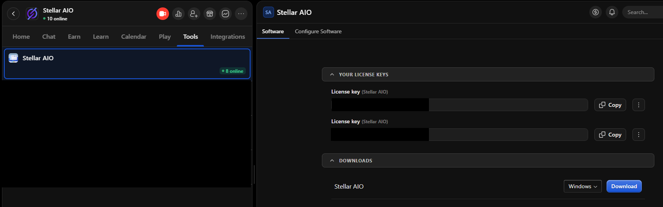The width and height of the screenshot is (663, 207).
Task: Open the three-dot more options menu in header
Action: pos(241,14)
